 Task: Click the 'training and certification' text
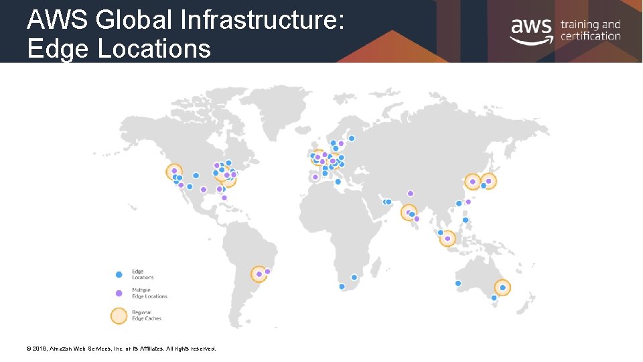pyautogui.click(x=591, y=30)
